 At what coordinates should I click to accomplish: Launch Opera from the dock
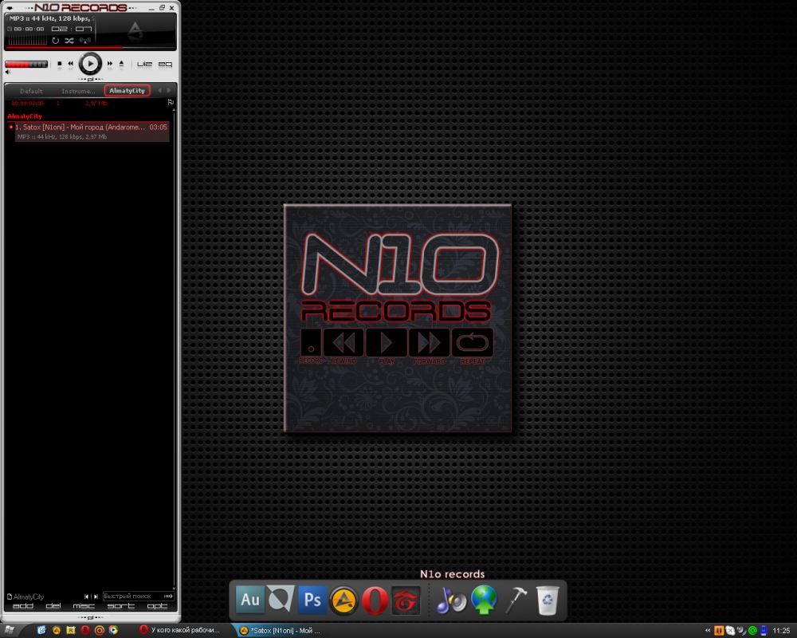point(374,601)
